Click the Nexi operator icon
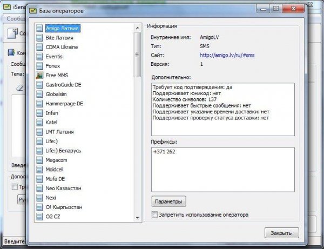 (x=39, y=198)
